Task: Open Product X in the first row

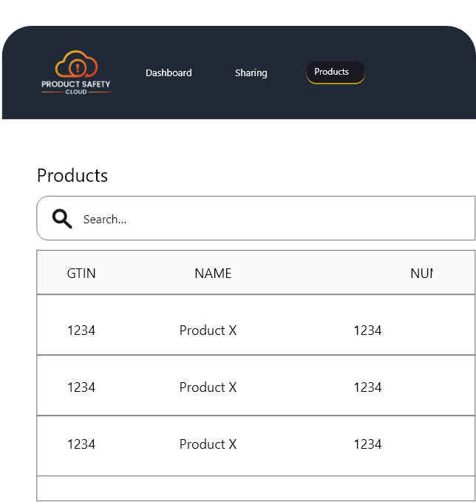Action: pyautogui.click(x=208, y=330)
